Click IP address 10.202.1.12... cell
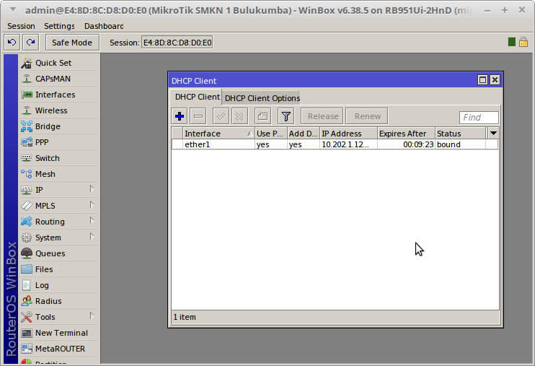 pos(348,144)
